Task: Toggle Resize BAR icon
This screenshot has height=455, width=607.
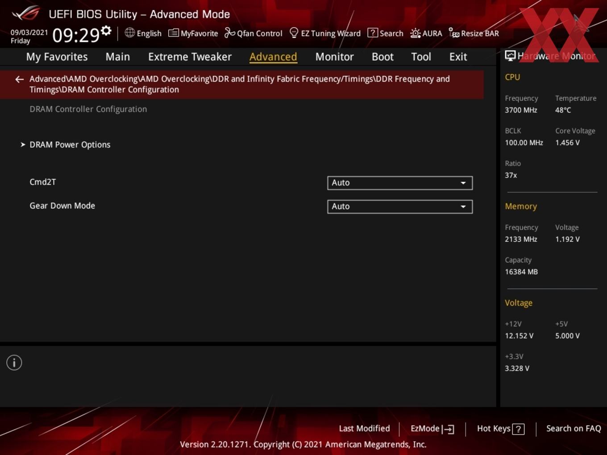Action: (454, 33)
